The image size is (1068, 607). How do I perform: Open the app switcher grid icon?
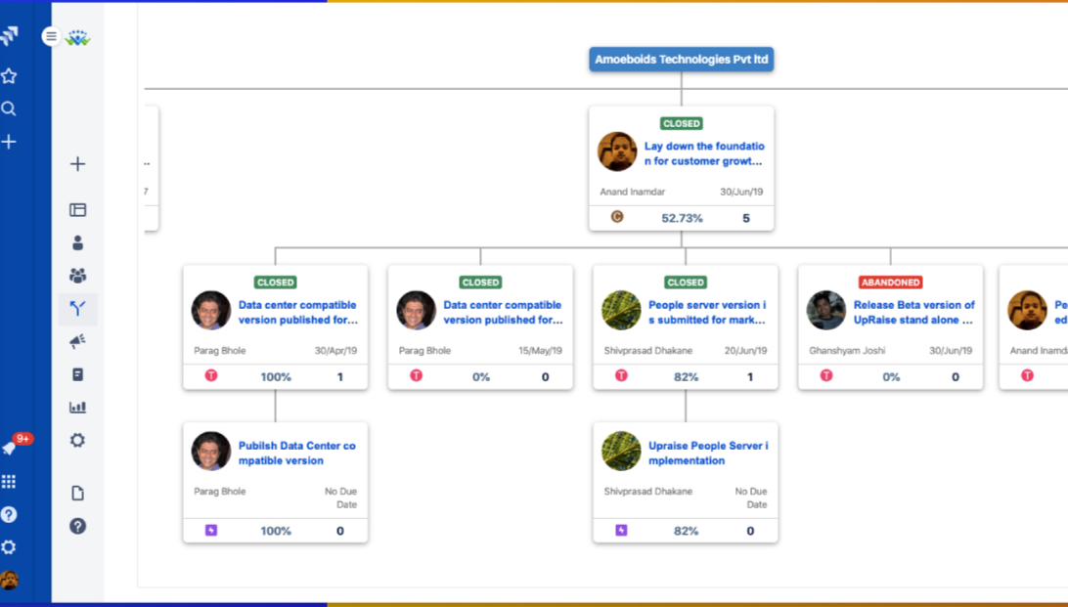pos(9,481)
